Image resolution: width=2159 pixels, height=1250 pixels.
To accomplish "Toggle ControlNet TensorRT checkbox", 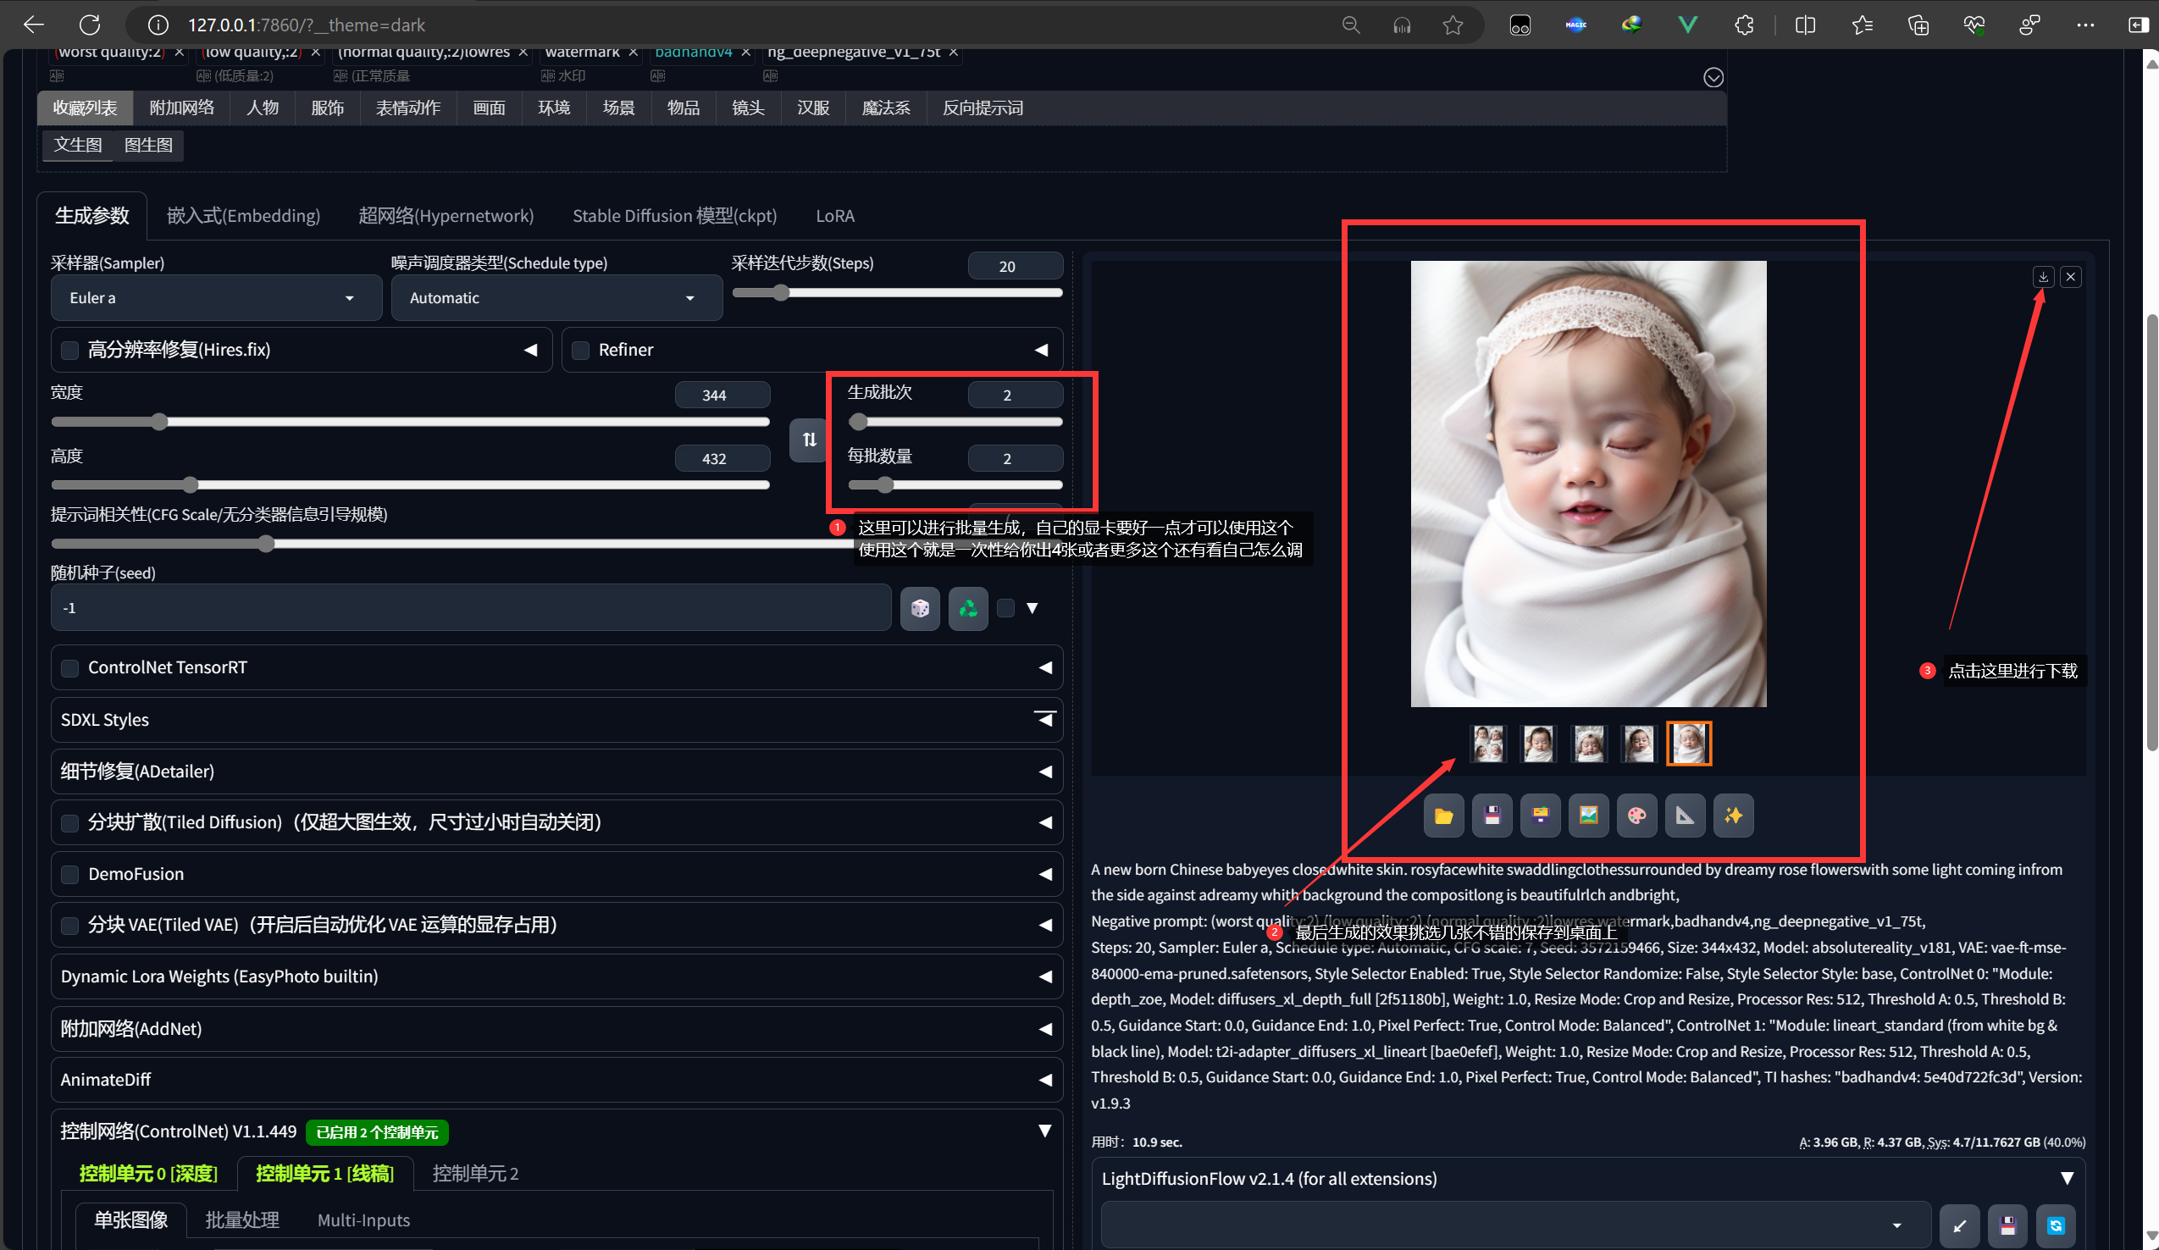I will coord(70,667).
